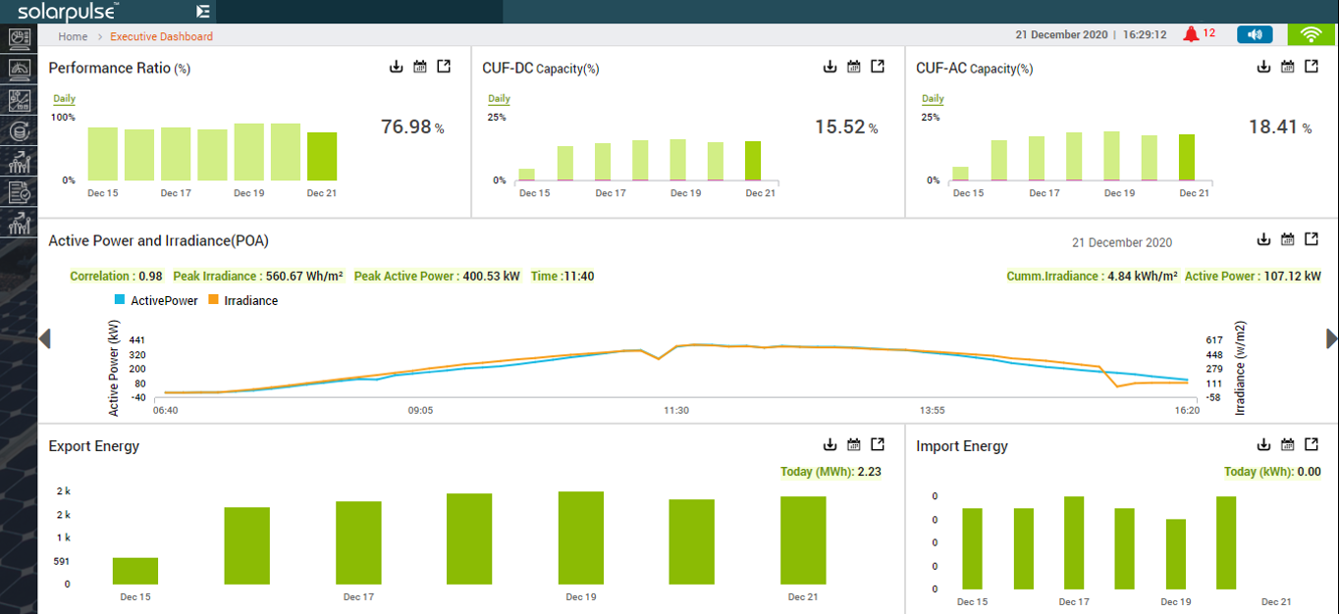
Task: Open the database icon in the sidebar
Action: pos(19,130)
